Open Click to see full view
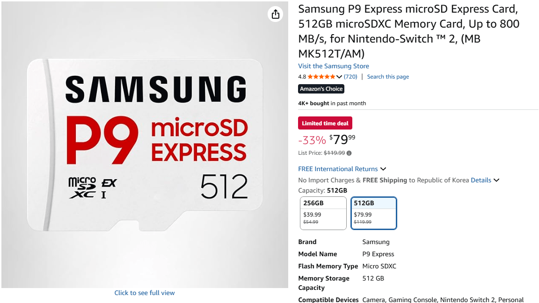This screenshot has width=539, height=303. coord(145,292)
